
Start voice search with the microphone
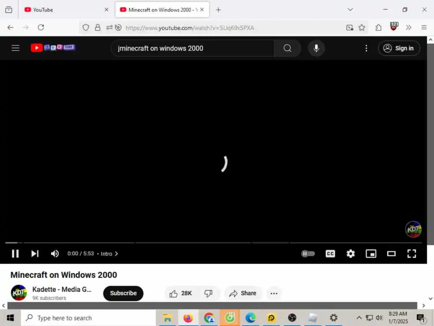(x=316, y=48)
